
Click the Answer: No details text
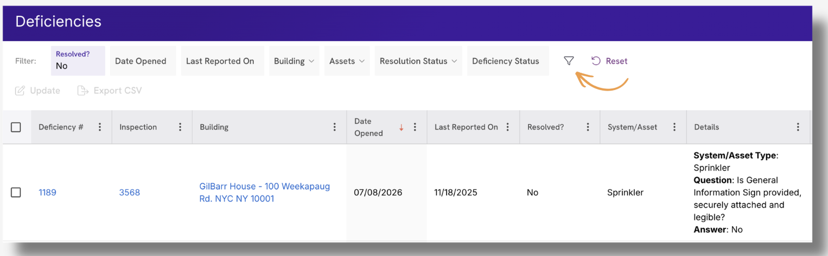coord(718,229)
